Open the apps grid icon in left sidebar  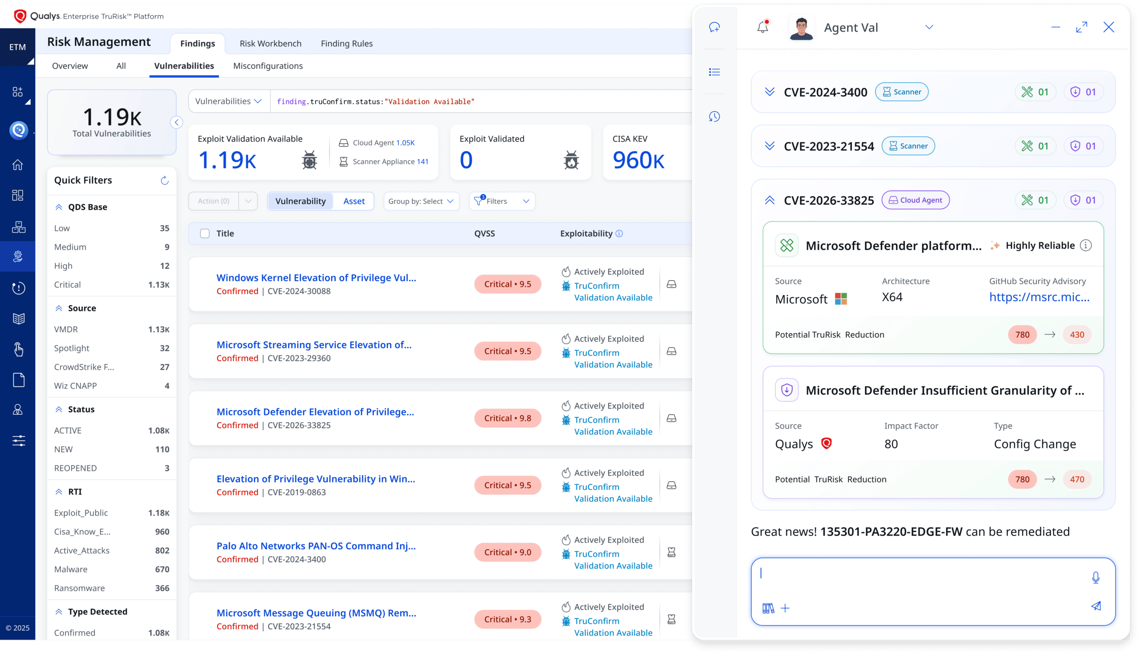click(x=17, y=92)
